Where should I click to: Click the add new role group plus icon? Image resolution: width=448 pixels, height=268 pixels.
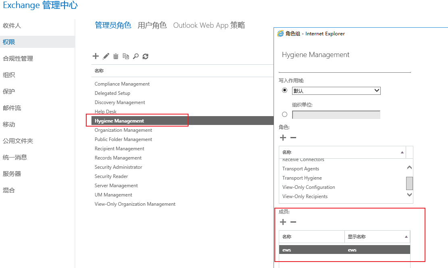(95, 56)
